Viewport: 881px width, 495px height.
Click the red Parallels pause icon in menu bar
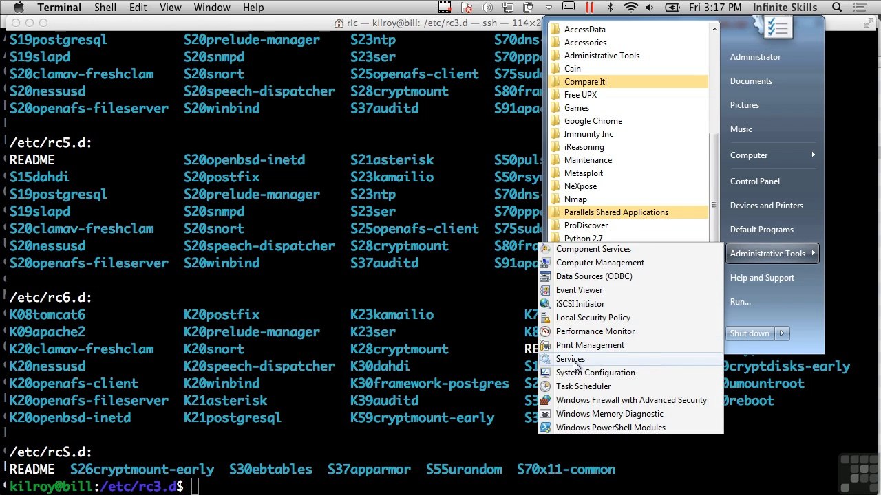[x=590, y=8]
